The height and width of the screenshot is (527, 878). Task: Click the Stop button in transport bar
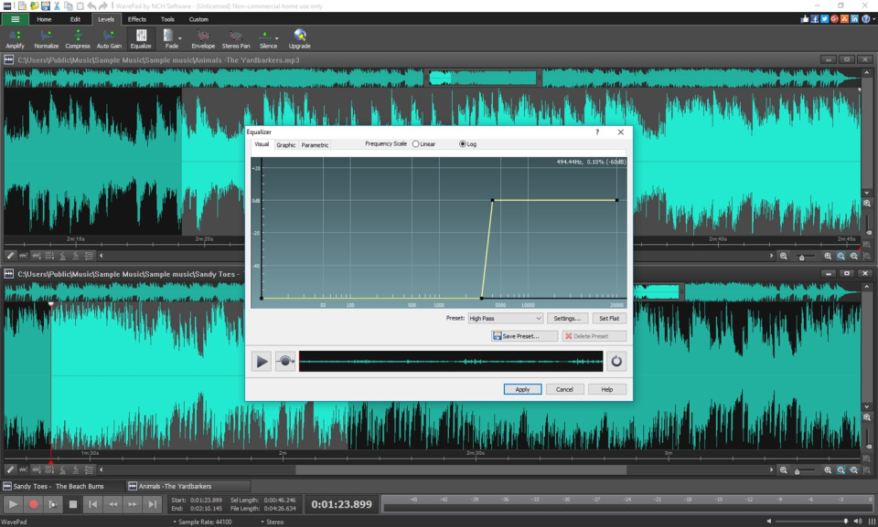73,504
